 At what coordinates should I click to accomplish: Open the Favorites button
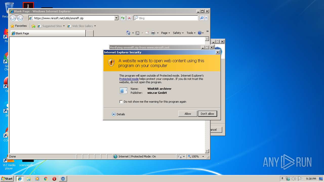(18, 26)
